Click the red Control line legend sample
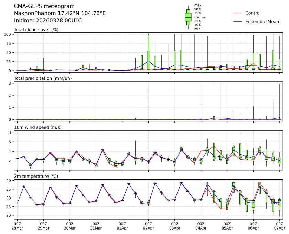This screenshot has height=234, width=289. coord(238,13)
